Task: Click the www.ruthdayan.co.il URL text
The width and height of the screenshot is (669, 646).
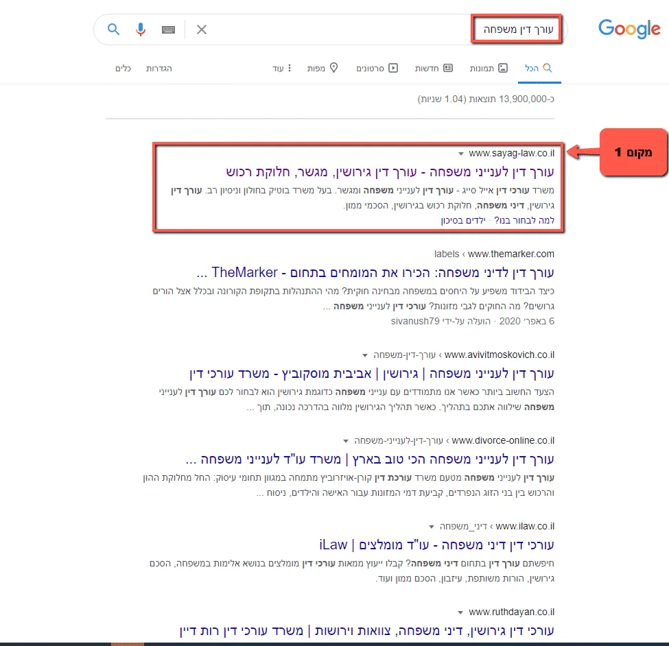Action: click(x=512, y=612)
